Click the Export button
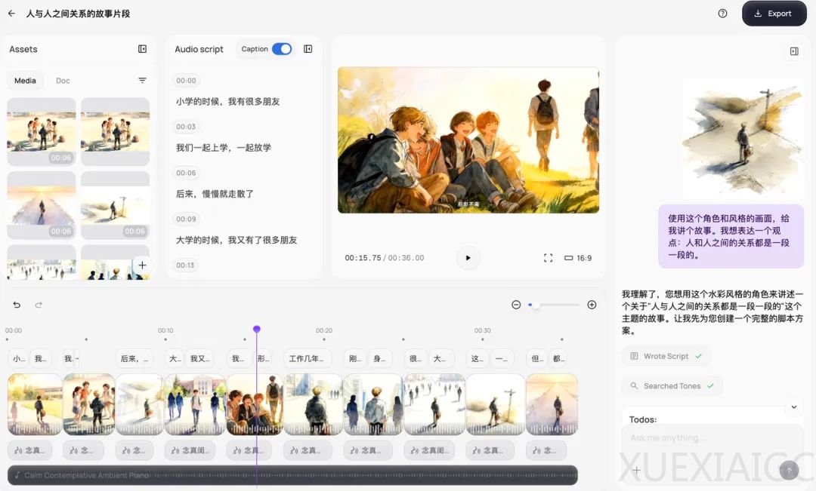The height and width of the screenshot is (491, 816). click(x=774, y=13)
